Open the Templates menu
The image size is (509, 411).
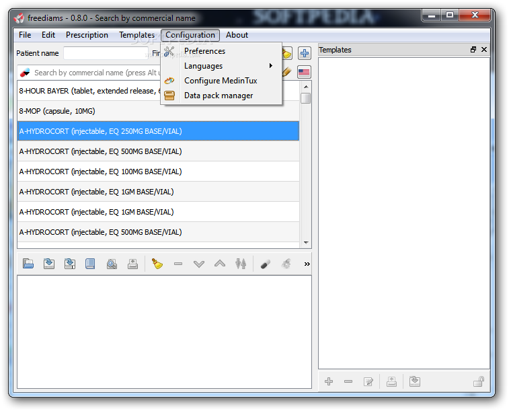coord(136,35)
